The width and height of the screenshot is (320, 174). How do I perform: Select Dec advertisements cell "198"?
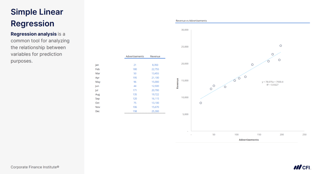tap(135, 111)
